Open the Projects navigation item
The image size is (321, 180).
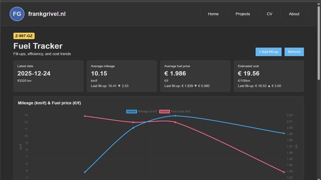pyautogui.click(x=242, y=14)
